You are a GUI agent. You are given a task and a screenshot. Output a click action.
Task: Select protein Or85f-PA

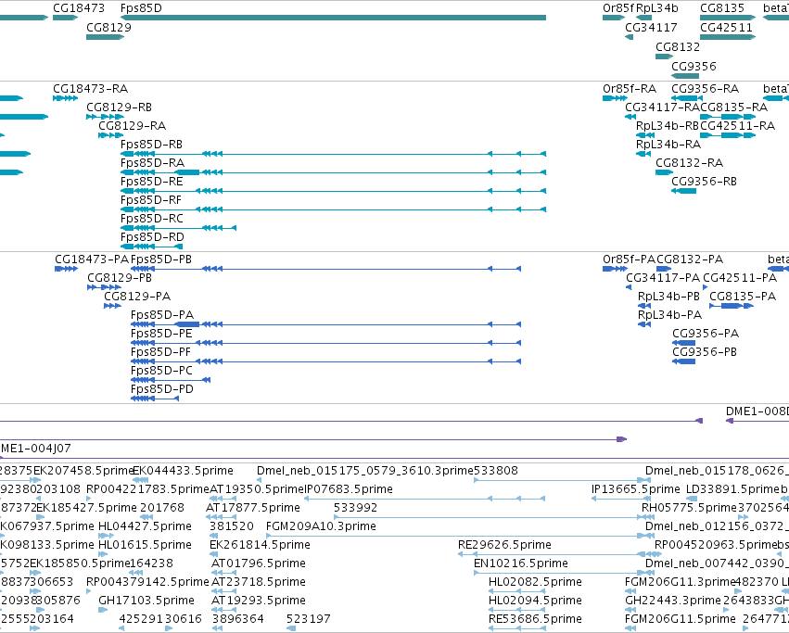click(629, 260)
